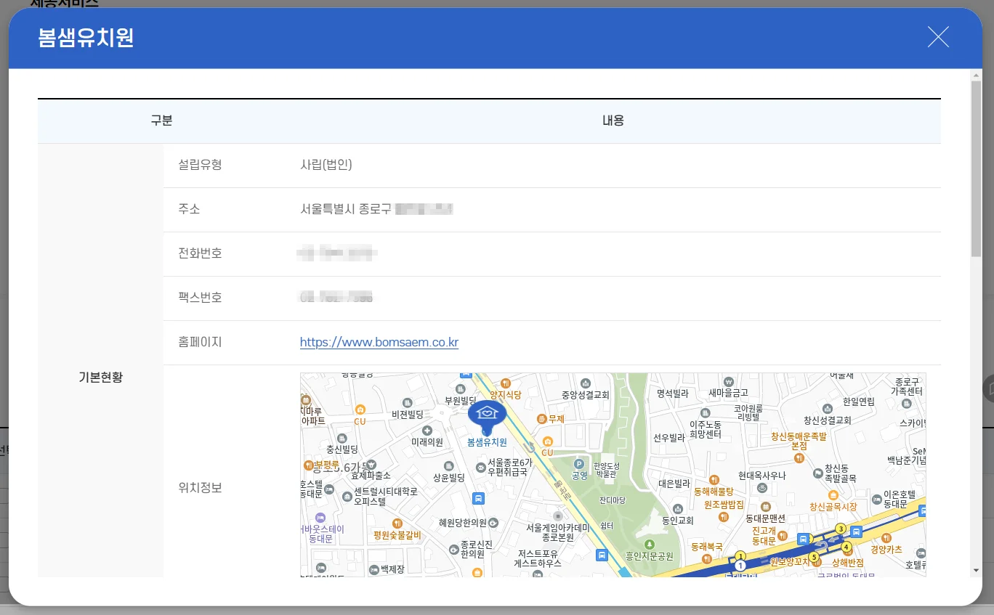
Task: Click the 창신골목시장 market icon
Action: [x=833, y=495]
